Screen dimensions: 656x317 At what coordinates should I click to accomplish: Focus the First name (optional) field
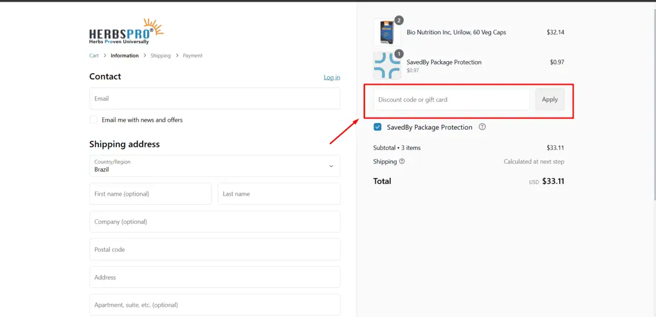pyautogui.click(x=151, y=194)
